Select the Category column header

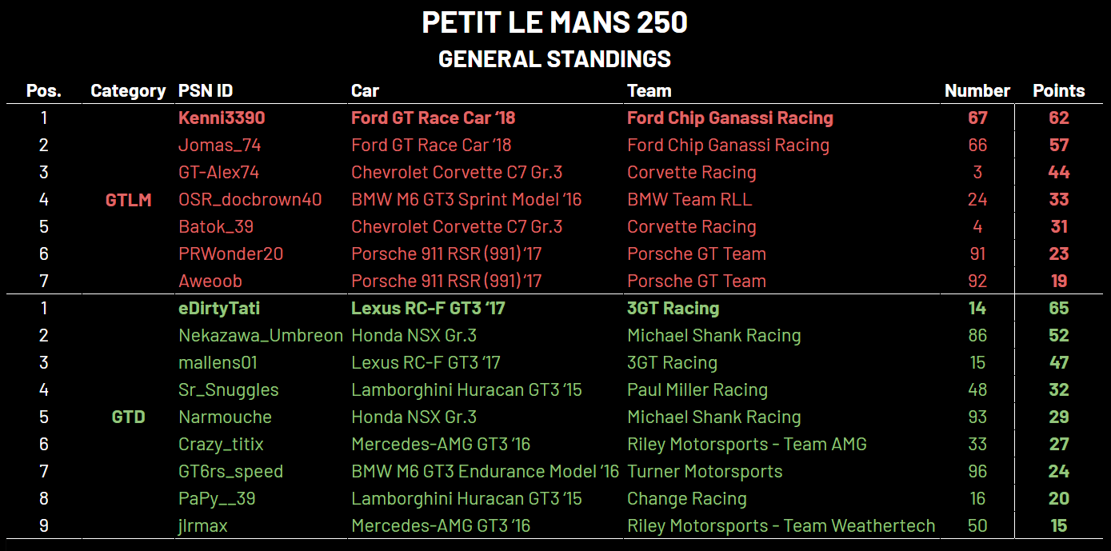pos(128,90)
